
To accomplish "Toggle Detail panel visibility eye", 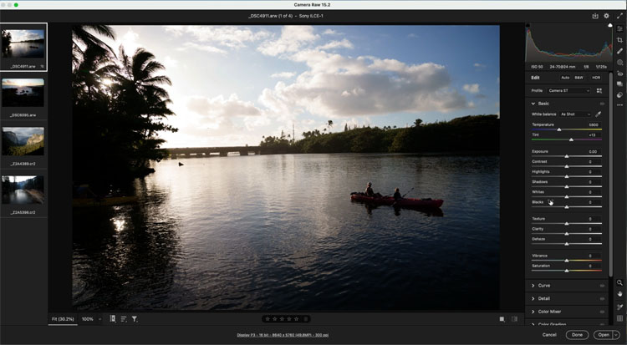I will click(x=602, y=298).
